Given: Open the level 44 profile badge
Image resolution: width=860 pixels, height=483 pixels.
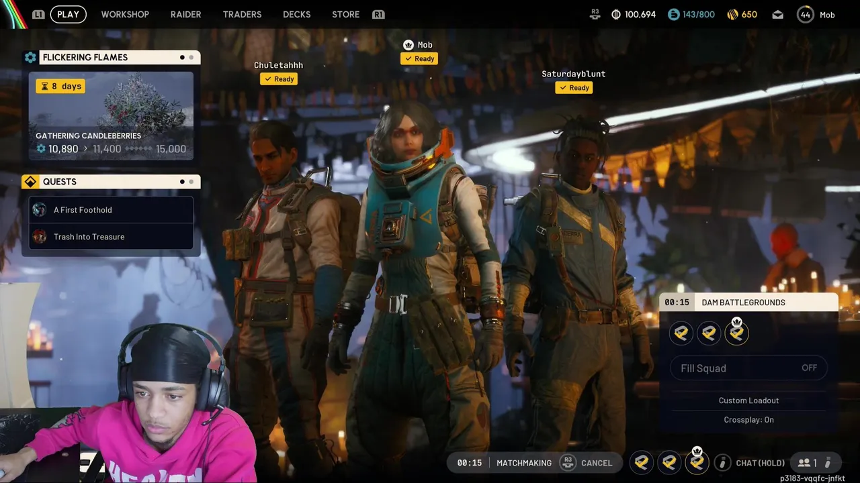Looking at the screenshot, I should (805, 14).
